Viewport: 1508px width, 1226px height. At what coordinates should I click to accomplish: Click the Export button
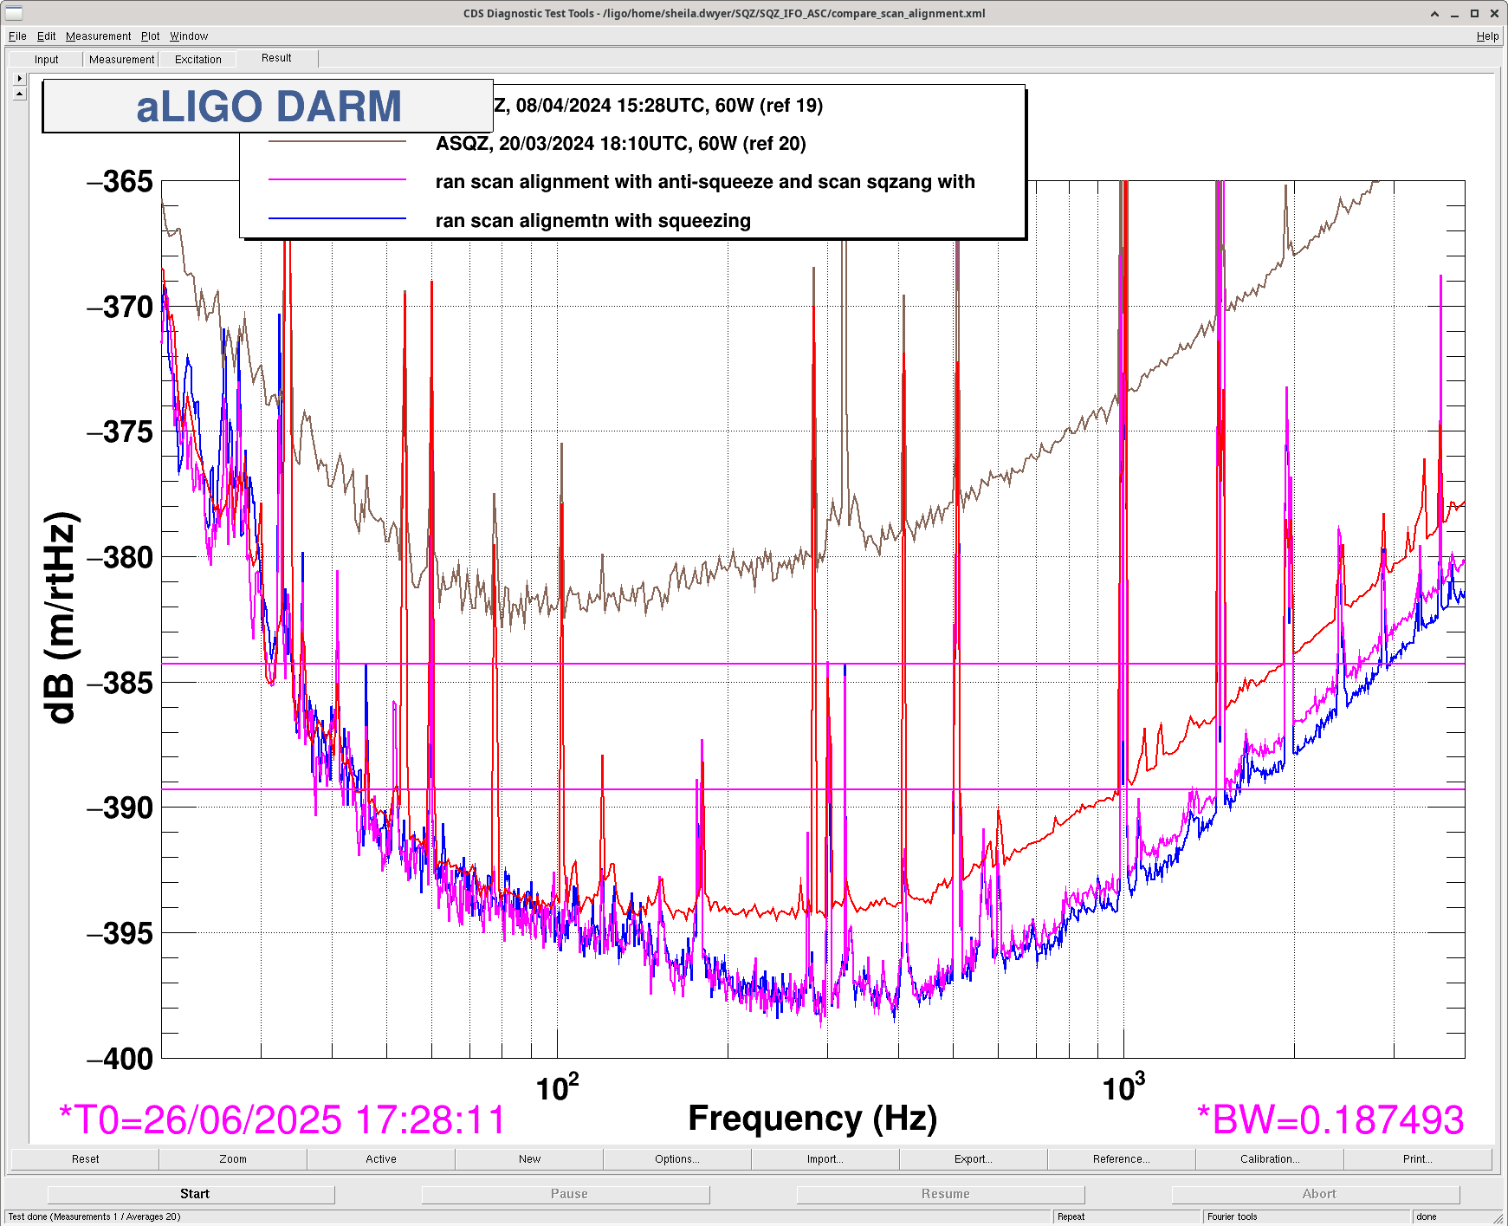coord(974,1158)
